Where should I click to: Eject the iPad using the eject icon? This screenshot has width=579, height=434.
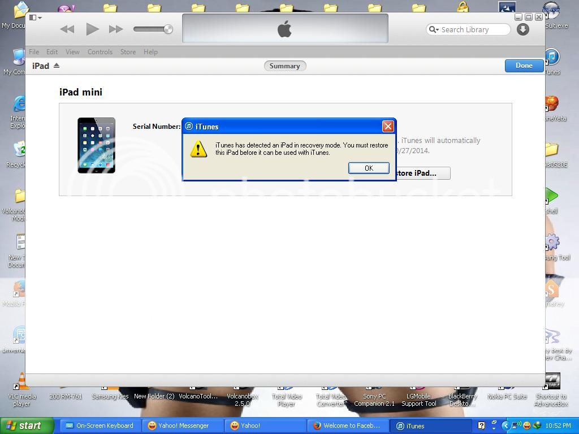pos(56,65)
